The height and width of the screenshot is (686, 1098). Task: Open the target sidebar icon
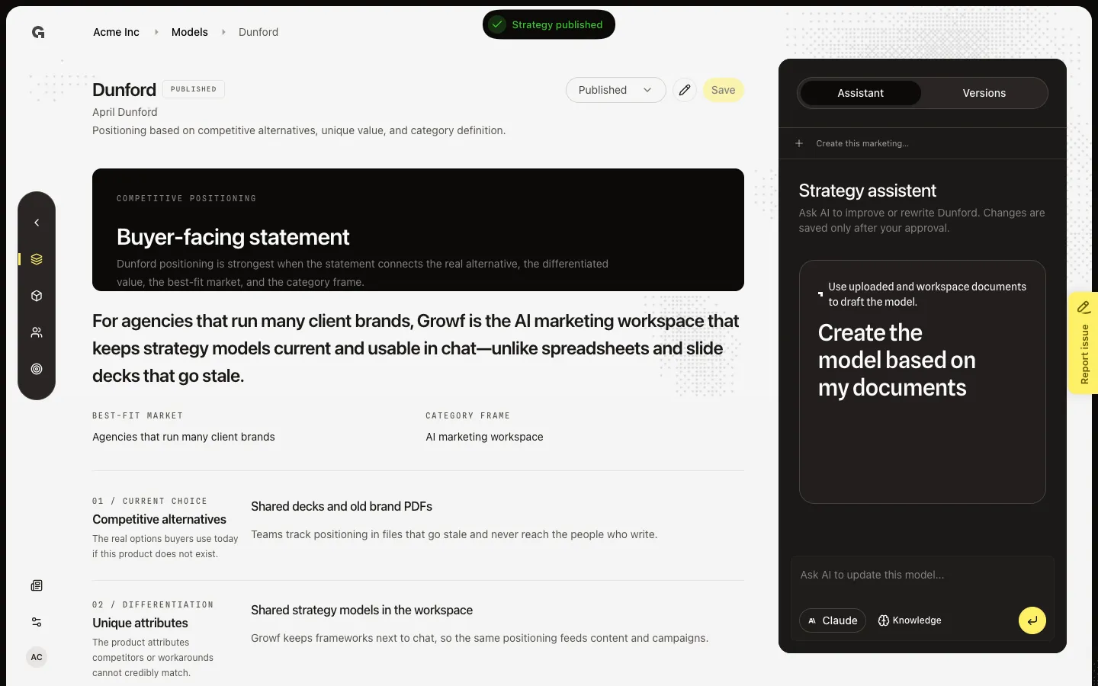(37, 369)
